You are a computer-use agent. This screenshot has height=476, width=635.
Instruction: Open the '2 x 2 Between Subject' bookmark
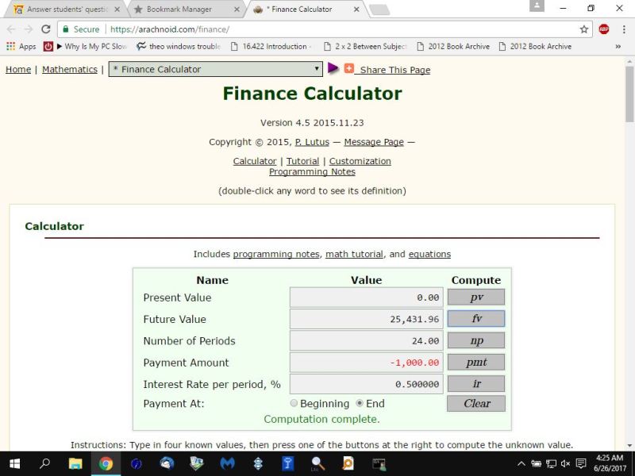tap(365, 47)
